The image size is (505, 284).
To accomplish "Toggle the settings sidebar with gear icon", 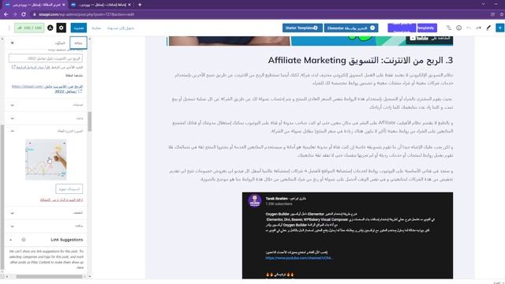I will coord(62,28).
